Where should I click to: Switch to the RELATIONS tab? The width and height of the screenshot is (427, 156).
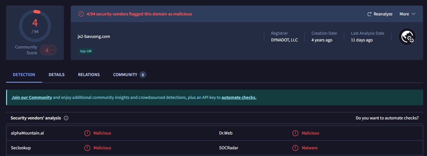(89, 75)
